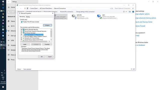Select Internet Protocol Version 6 (TCP/IPv6) item
Image resolution: width=160 pixels, height=90 pixels.
(x=33, y=40)
